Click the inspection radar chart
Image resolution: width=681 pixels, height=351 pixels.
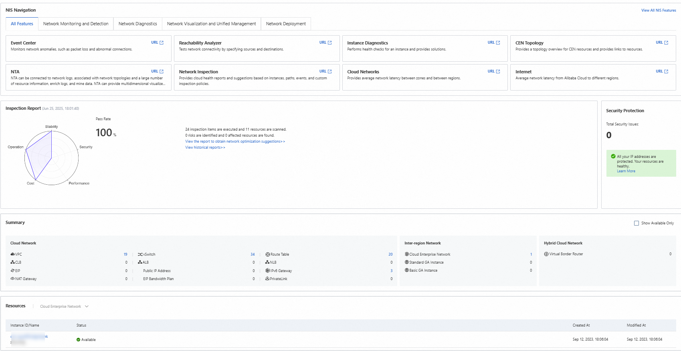[x=51, y=158]
